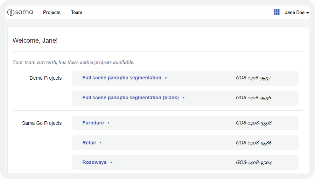Expand arrow next to Furniture
The height and width of the screenshot is (179, 315).
coord(109,123)
